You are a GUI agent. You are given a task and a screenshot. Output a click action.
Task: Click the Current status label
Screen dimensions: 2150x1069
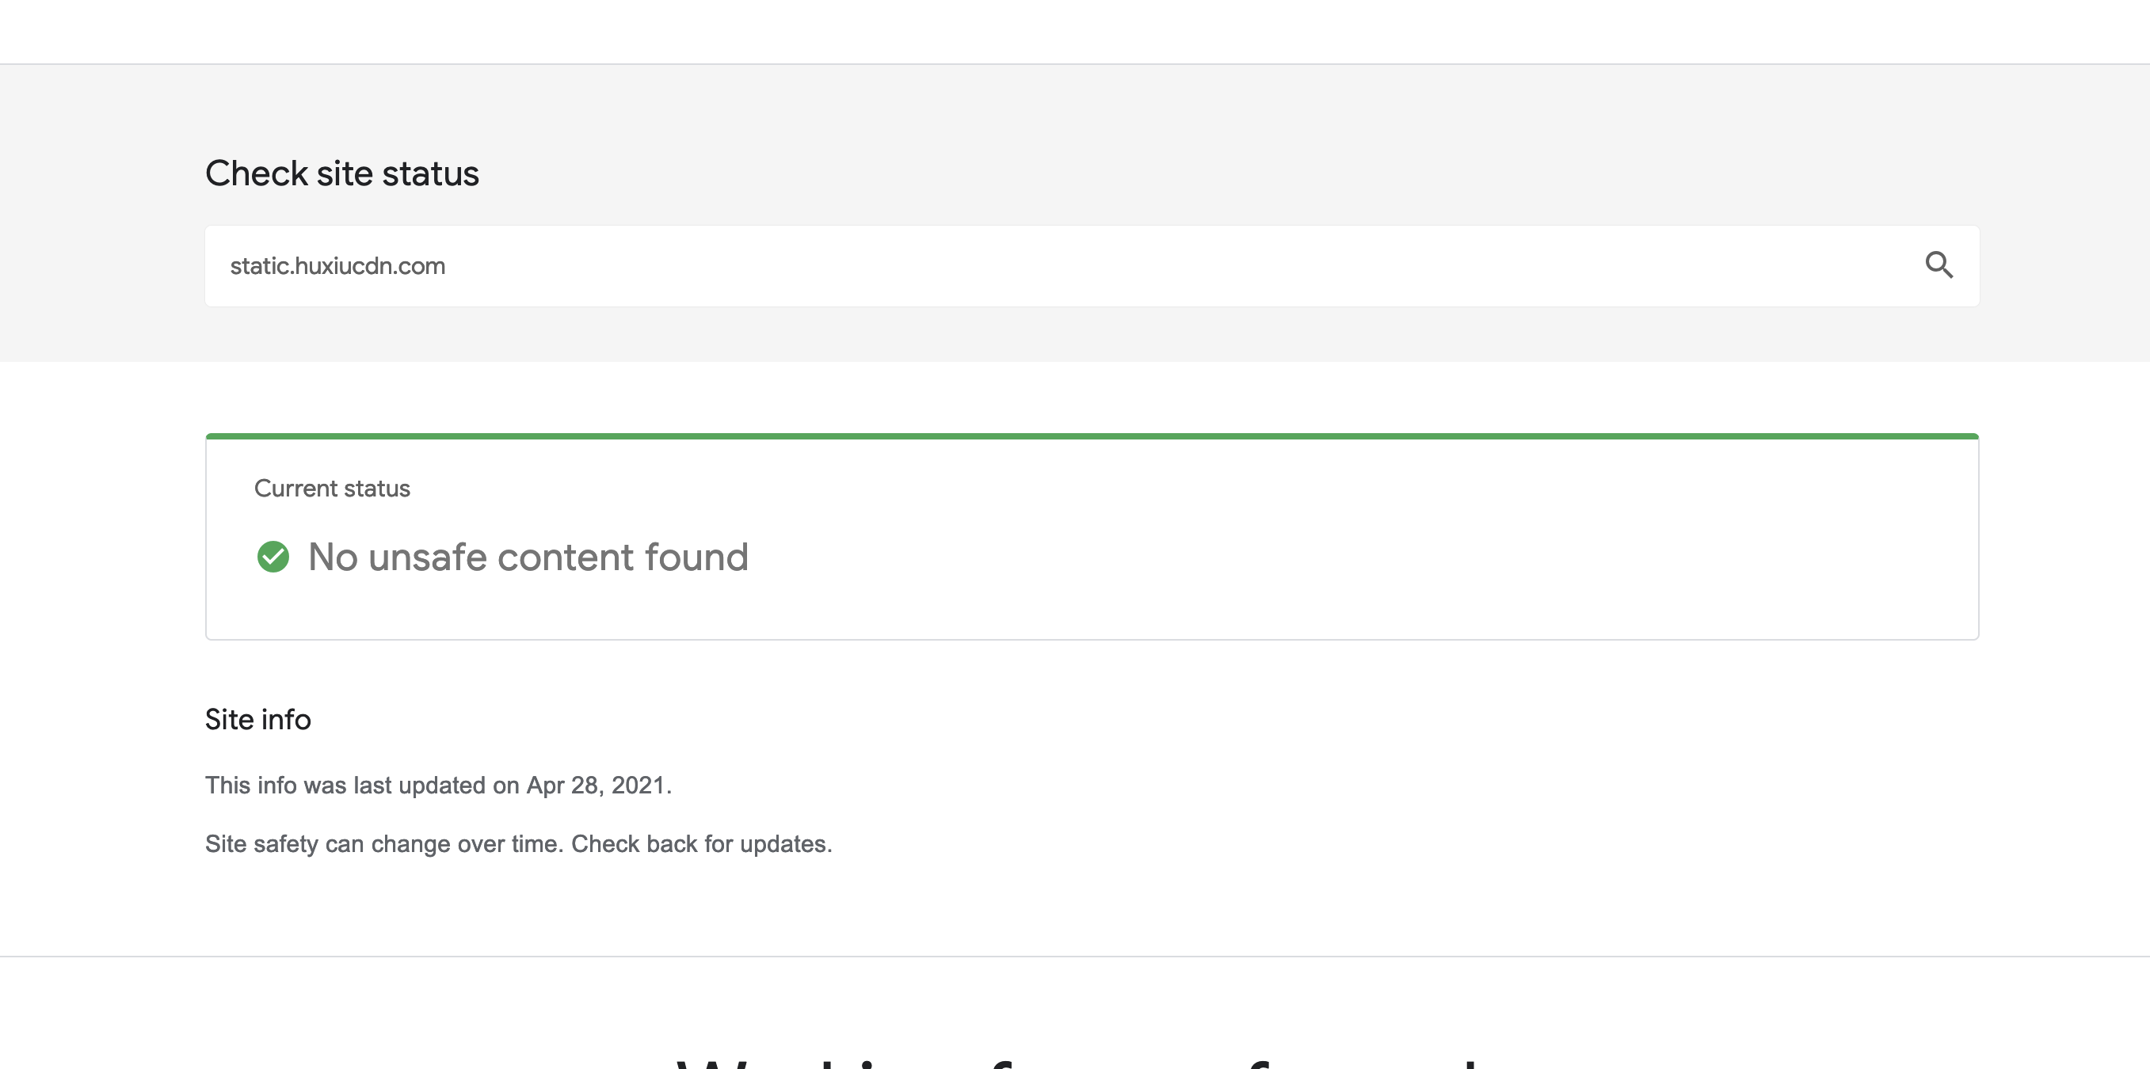[x=332, y=489]
